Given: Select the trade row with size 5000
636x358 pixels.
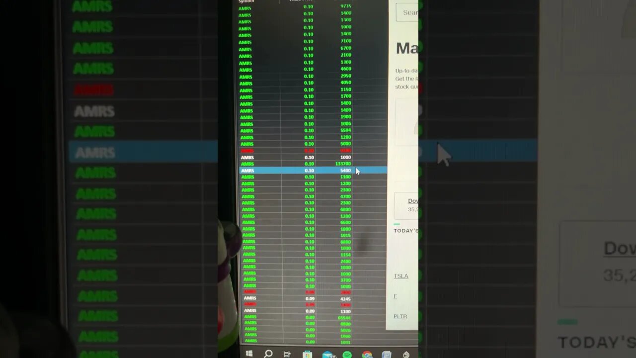Looking at the screenshot, I should pos(313,144).
